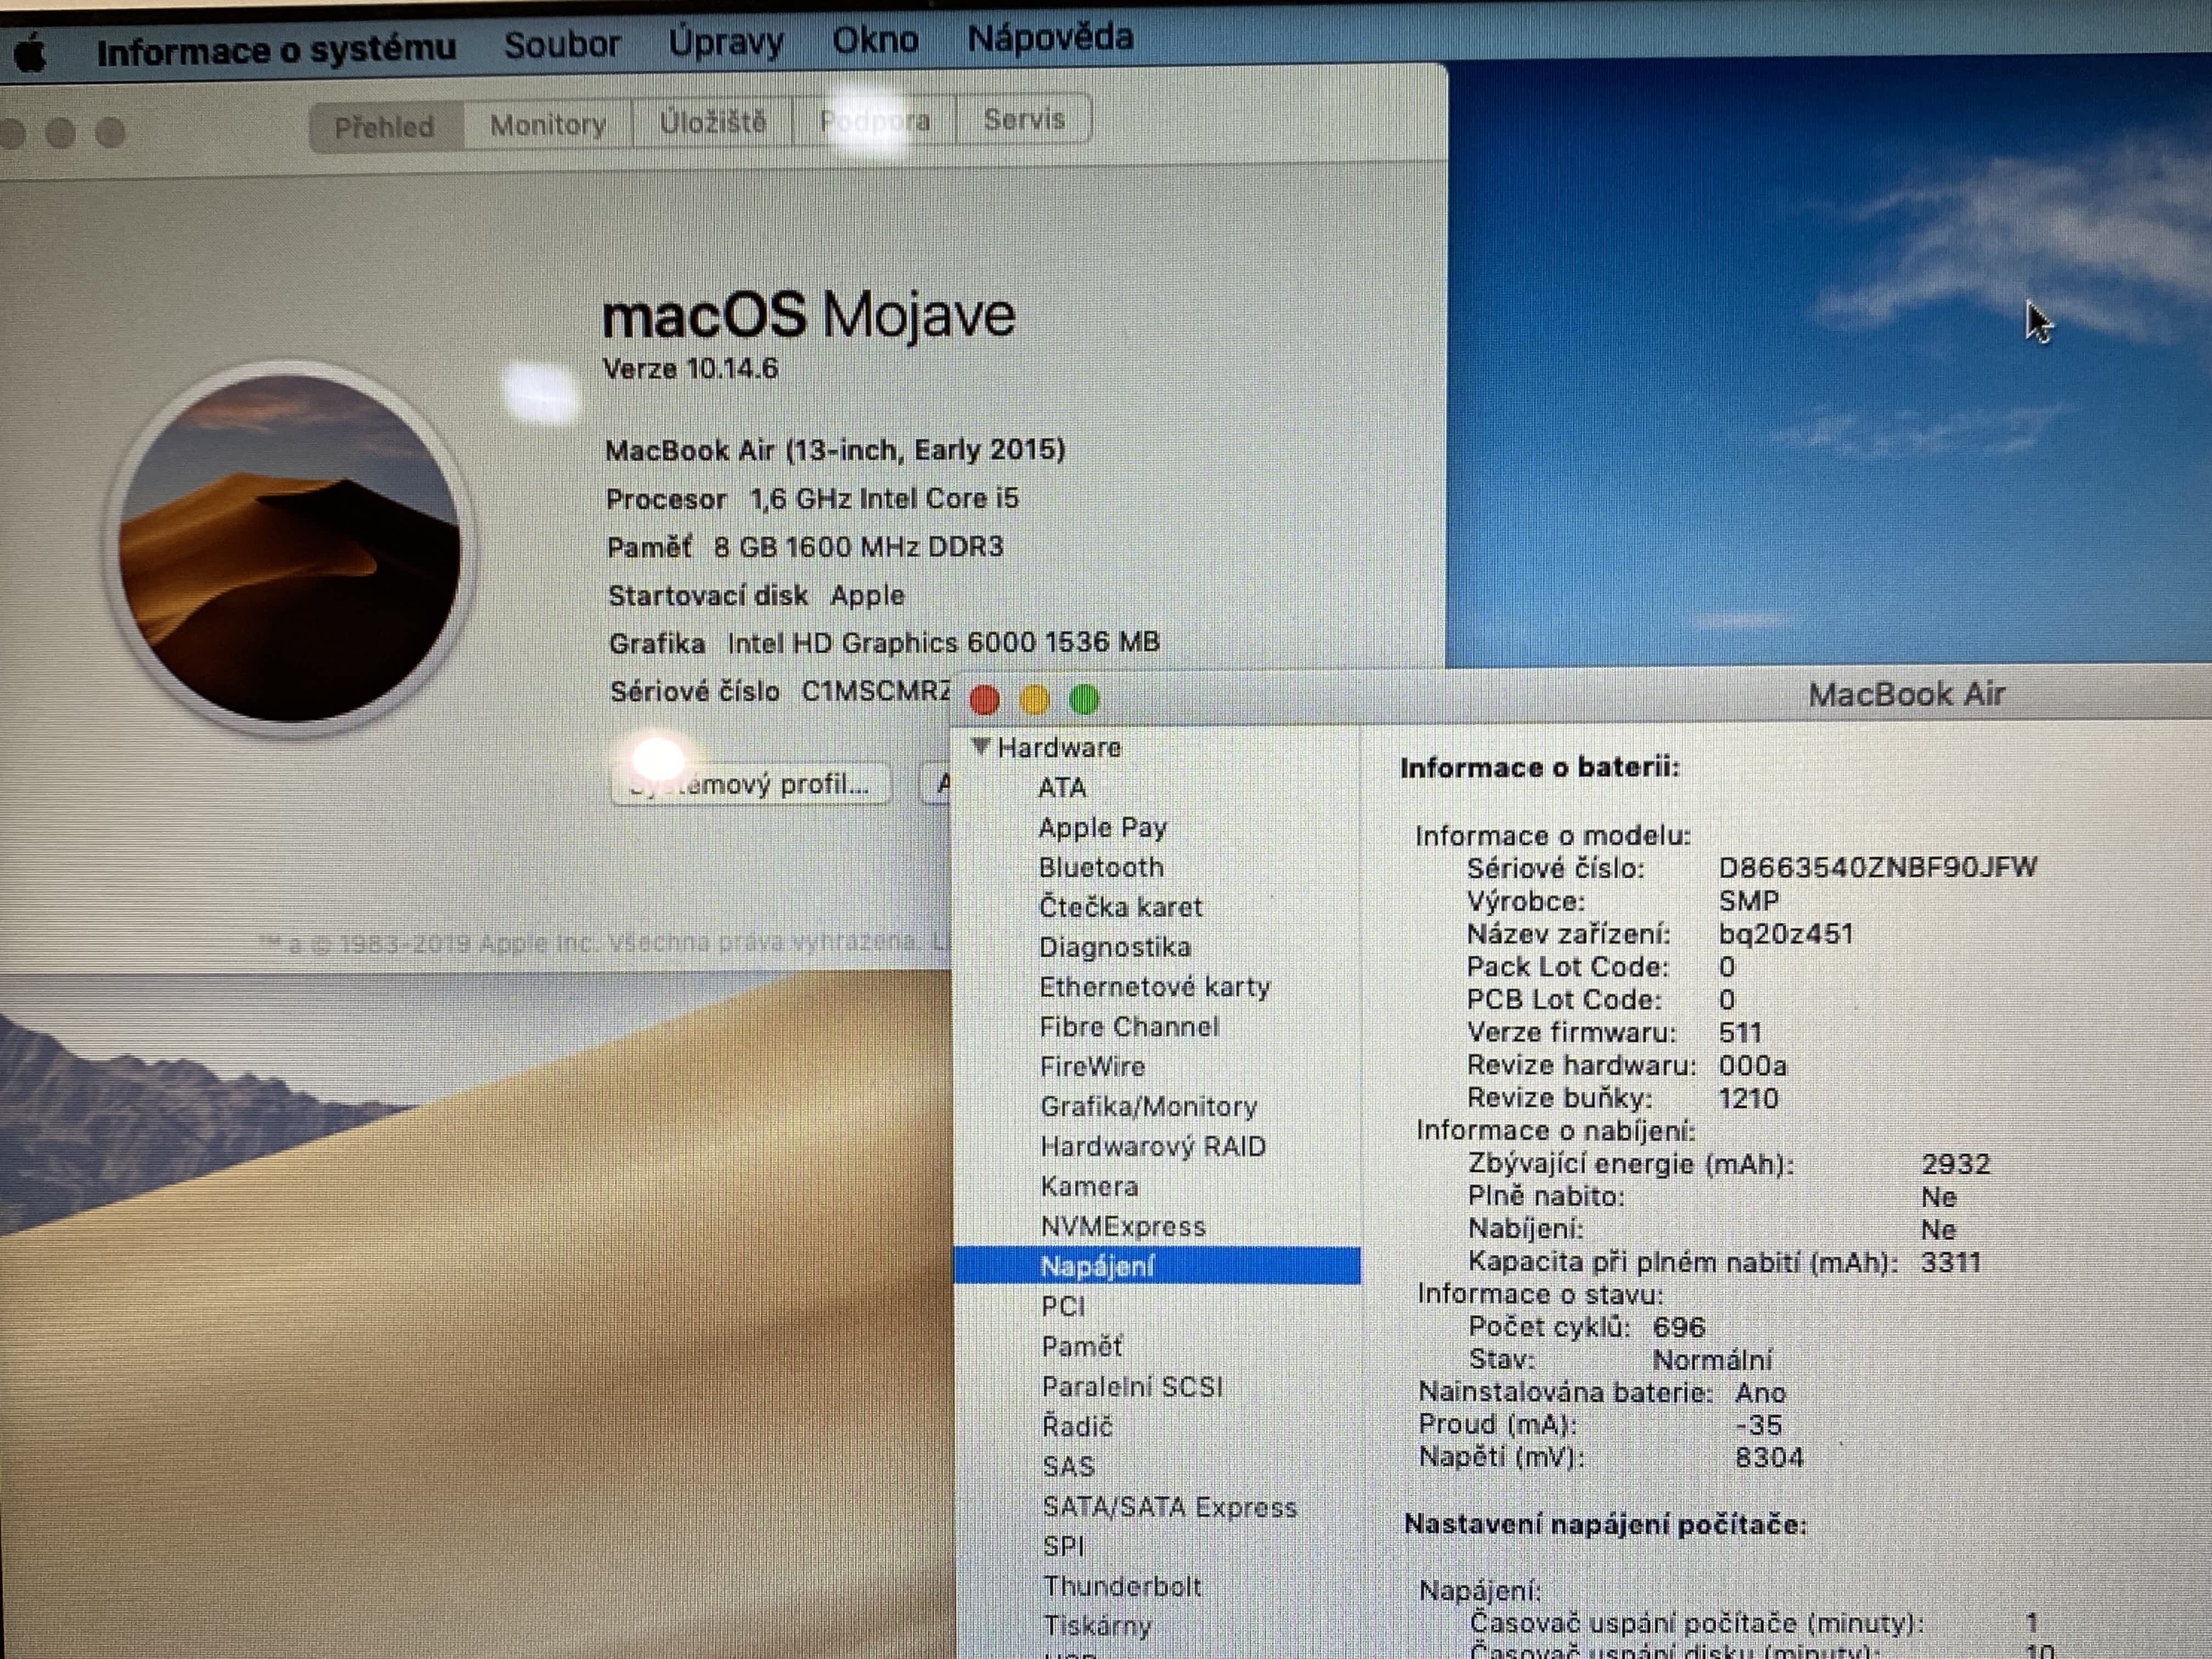
Task: Open the Nápověda menu
Action: (1050, 38)
